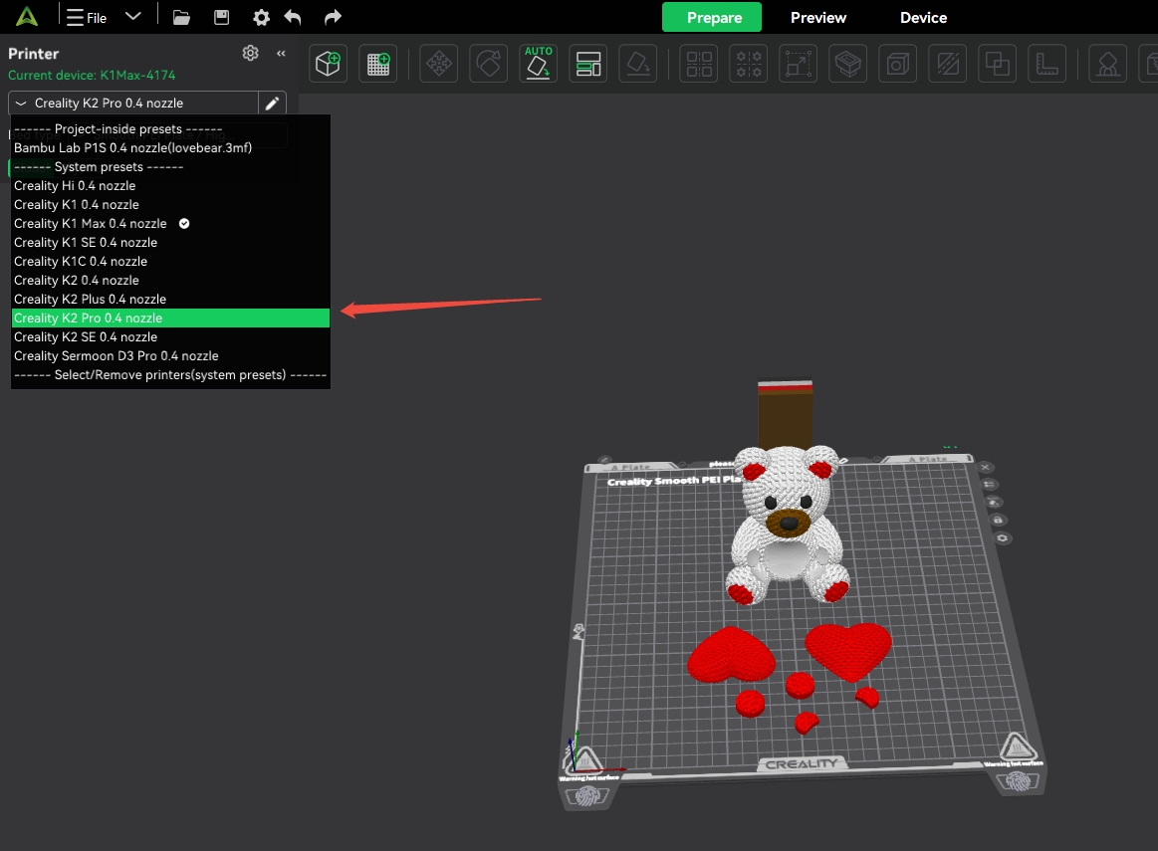Click the Arrange all objects icon
The width and height of the screenshot is (1158, 851).
click(588, 65)
